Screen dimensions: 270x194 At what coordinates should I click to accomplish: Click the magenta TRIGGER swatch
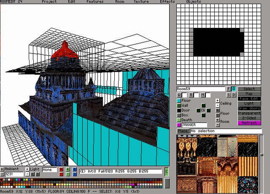pyautogui.click(x=179, y=125)
